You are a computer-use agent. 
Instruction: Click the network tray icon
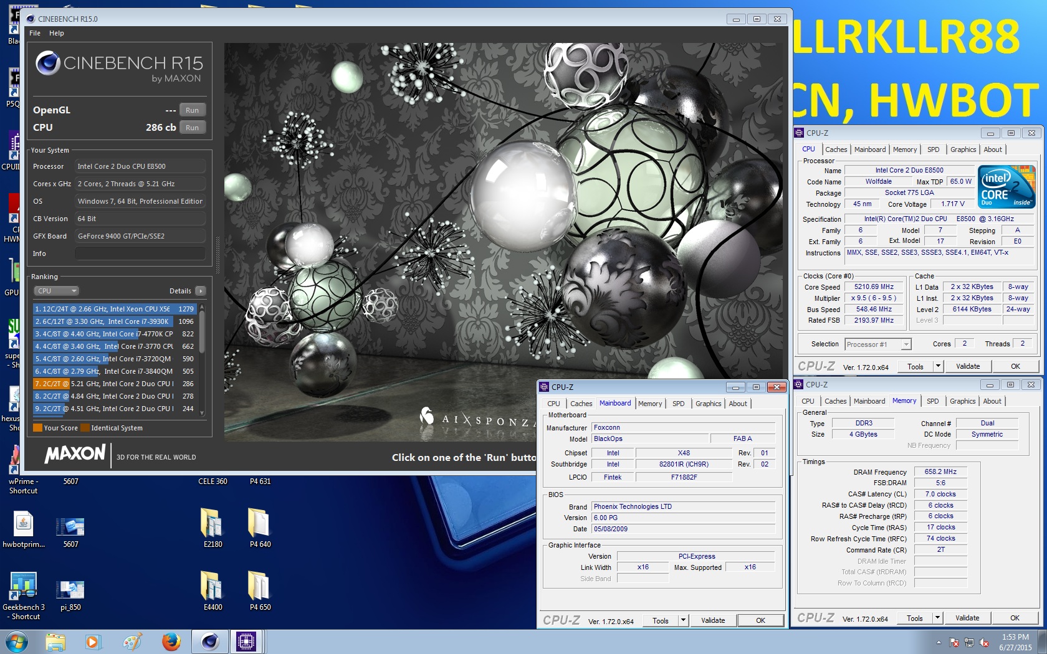click(x=969, y=642)
